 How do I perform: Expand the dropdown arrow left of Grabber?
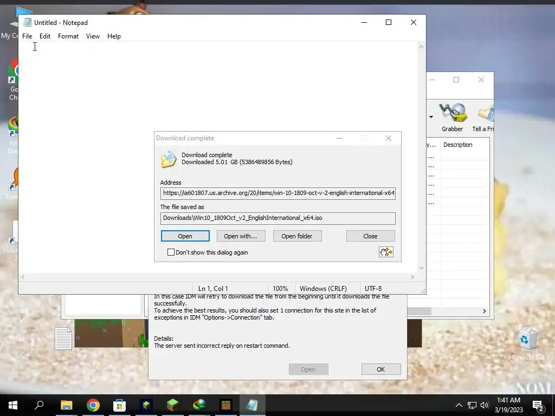(x=431, y=117)
